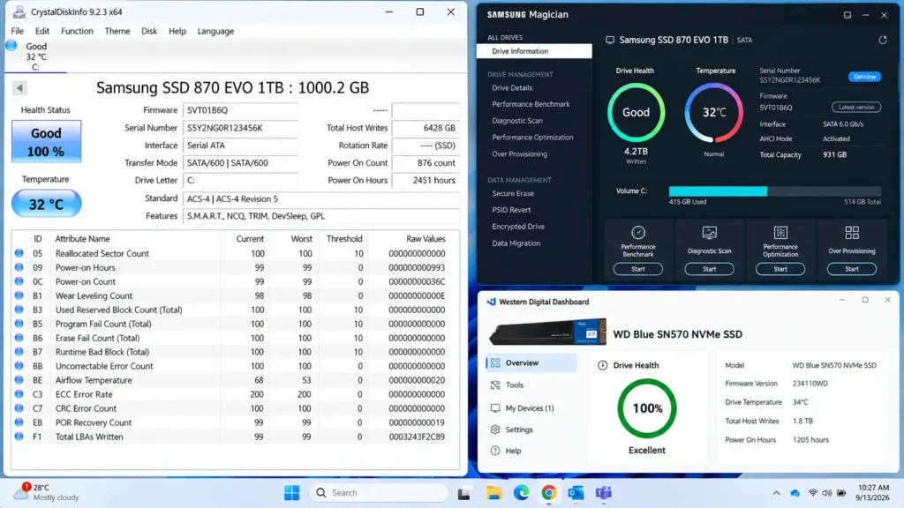This screenshot has width=904, height=508.
Task: Click the Latest version firmware button
Action: 856,107
